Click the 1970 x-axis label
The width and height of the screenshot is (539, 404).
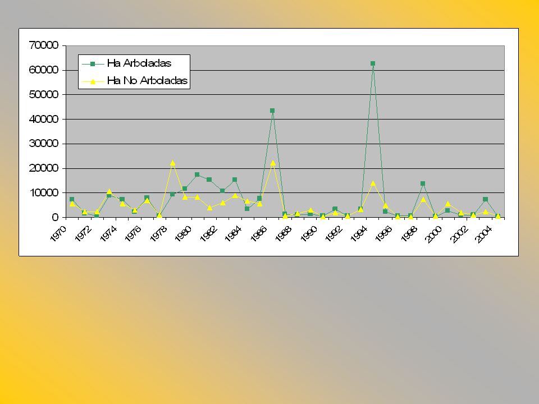click(x=58, y=233)
